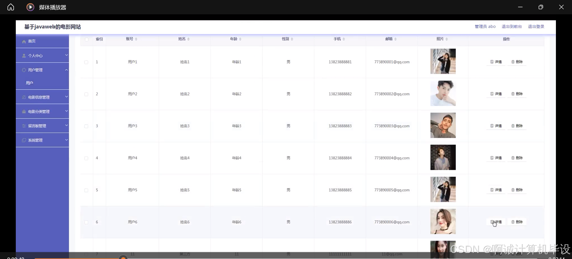Delete the 用户2 row
This screenshot has height=259, width=572.
click(517, 94)
